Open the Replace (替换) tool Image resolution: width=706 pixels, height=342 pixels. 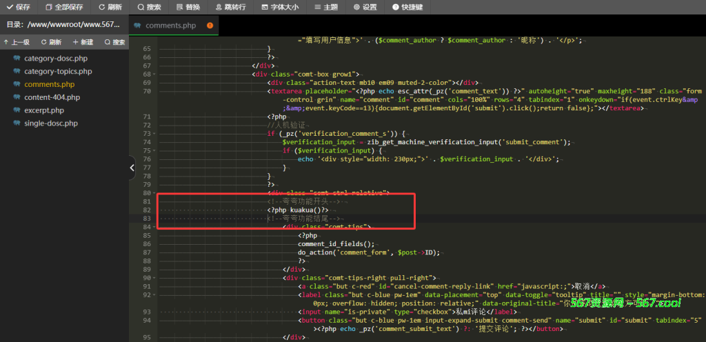point(188,7)
